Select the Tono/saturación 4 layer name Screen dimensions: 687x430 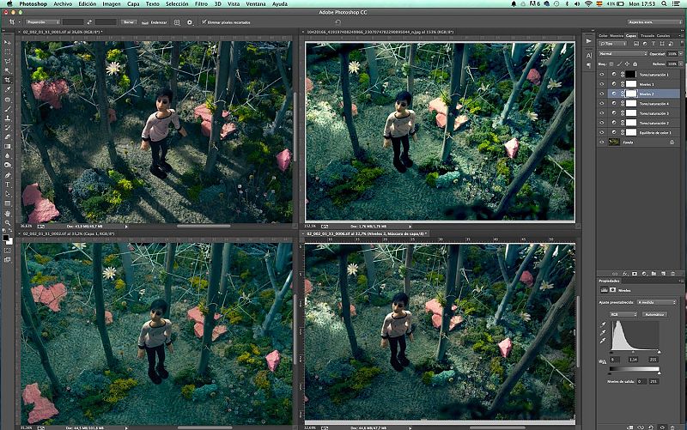point(654,104)
